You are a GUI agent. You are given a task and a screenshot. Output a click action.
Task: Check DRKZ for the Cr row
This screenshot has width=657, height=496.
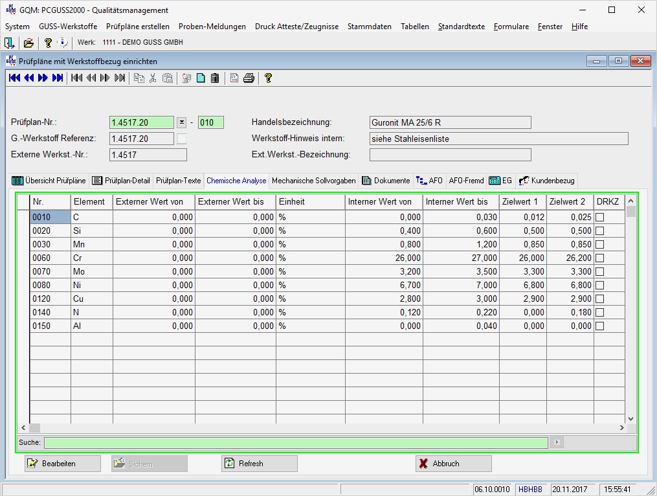[600, 258]
